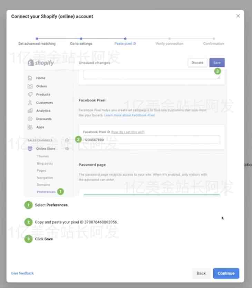Click the Facebook Pixel ID input field

click(x=151, y=140)
